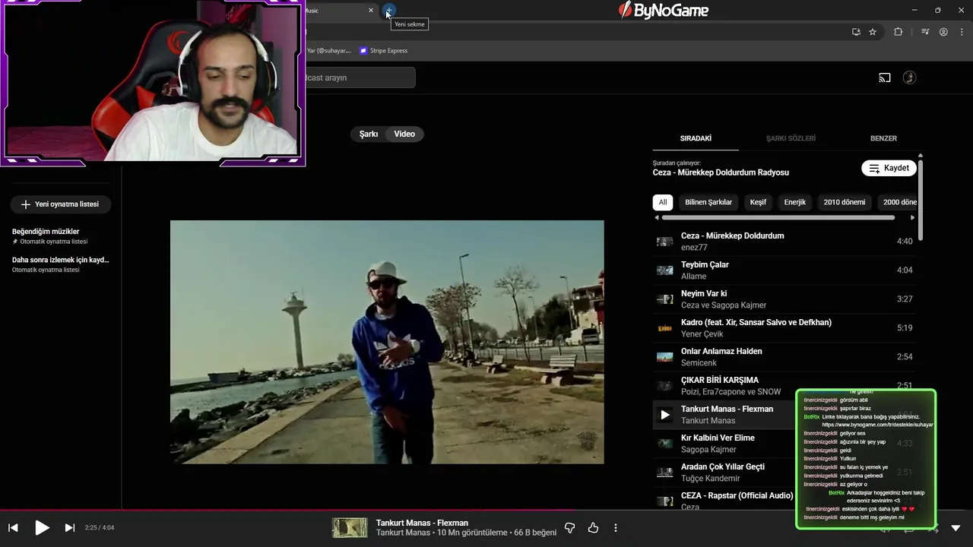Viewport: 973px width, 547px height.
Task: Click the Ceza - Mürekkep Doldurdum thumbnail
Action: pyautogui.click(x=665, y=242)
